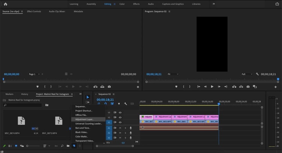Switch Project panel to Icon view
The image size is (282, 153).
coord(16,146)
